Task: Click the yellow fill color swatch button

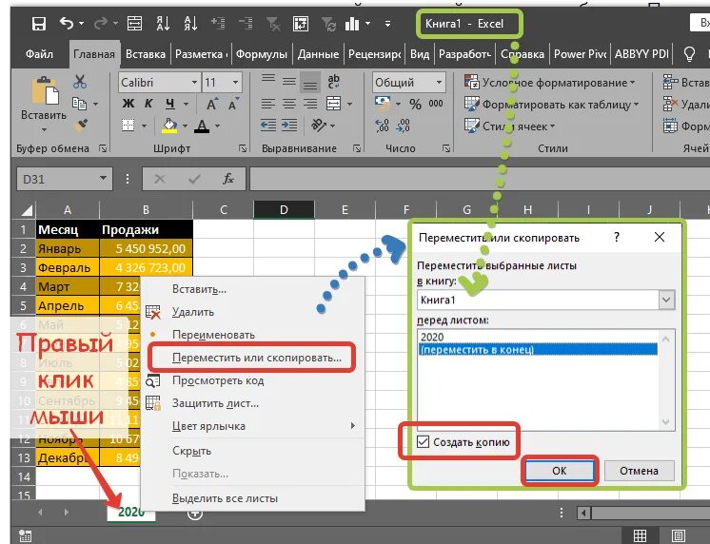Action: (169, 126)
